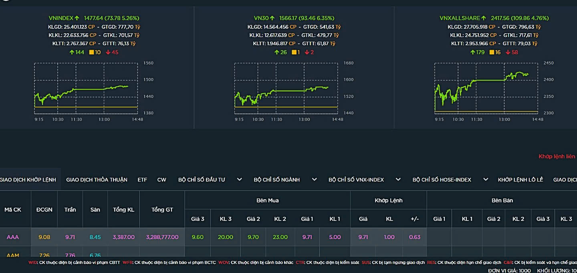This screenshot has height=273, width=577.
Task: Click the VN30 unchanged yellow square icon
Action: (293, 52)
